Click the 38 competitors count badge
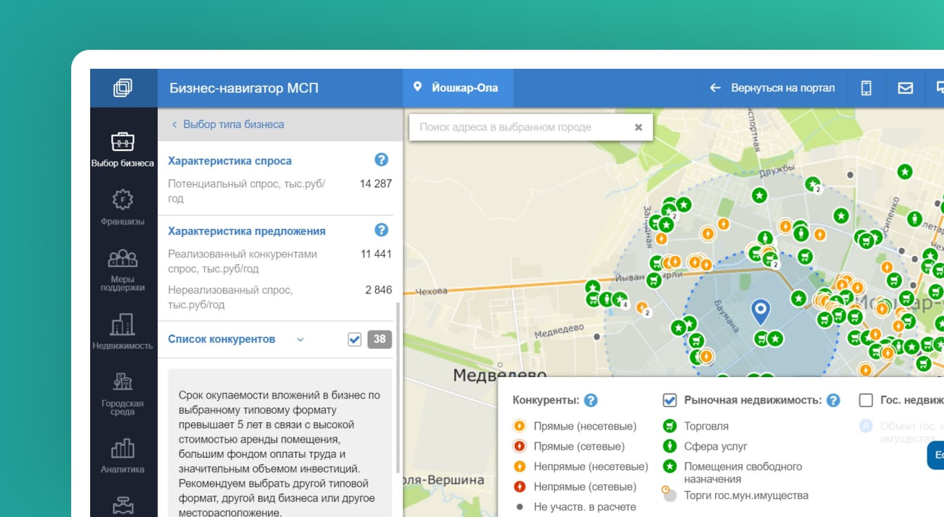This screenshot has width=944, height=517. 379,339
